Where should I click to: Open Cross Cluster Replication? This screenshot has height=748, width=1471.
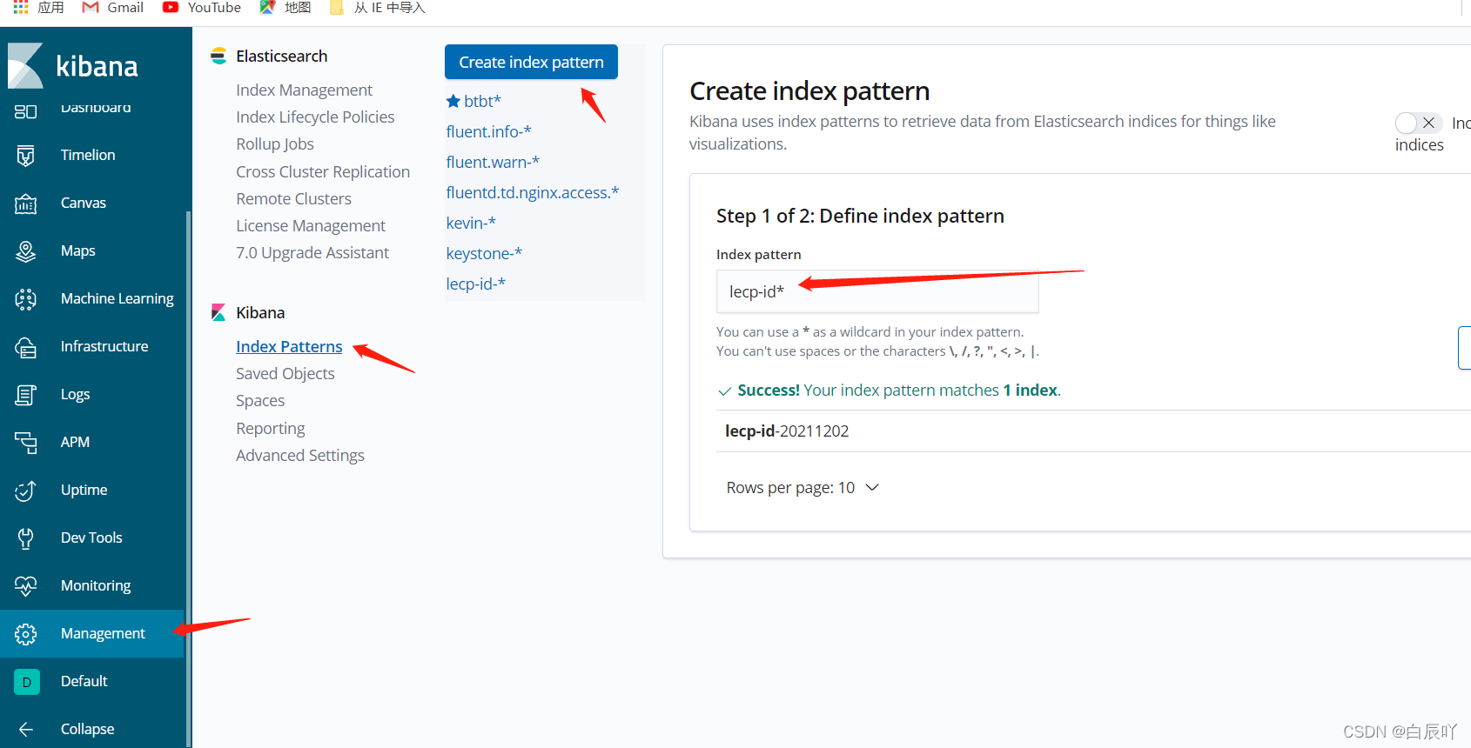(x=323, y=172)
